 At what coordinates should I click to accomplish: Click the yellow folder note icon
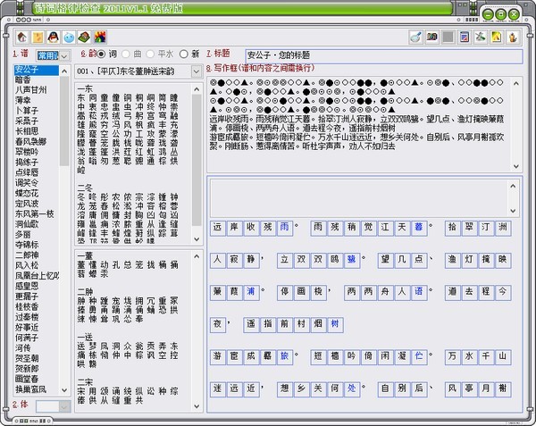(x=38, y=37)
